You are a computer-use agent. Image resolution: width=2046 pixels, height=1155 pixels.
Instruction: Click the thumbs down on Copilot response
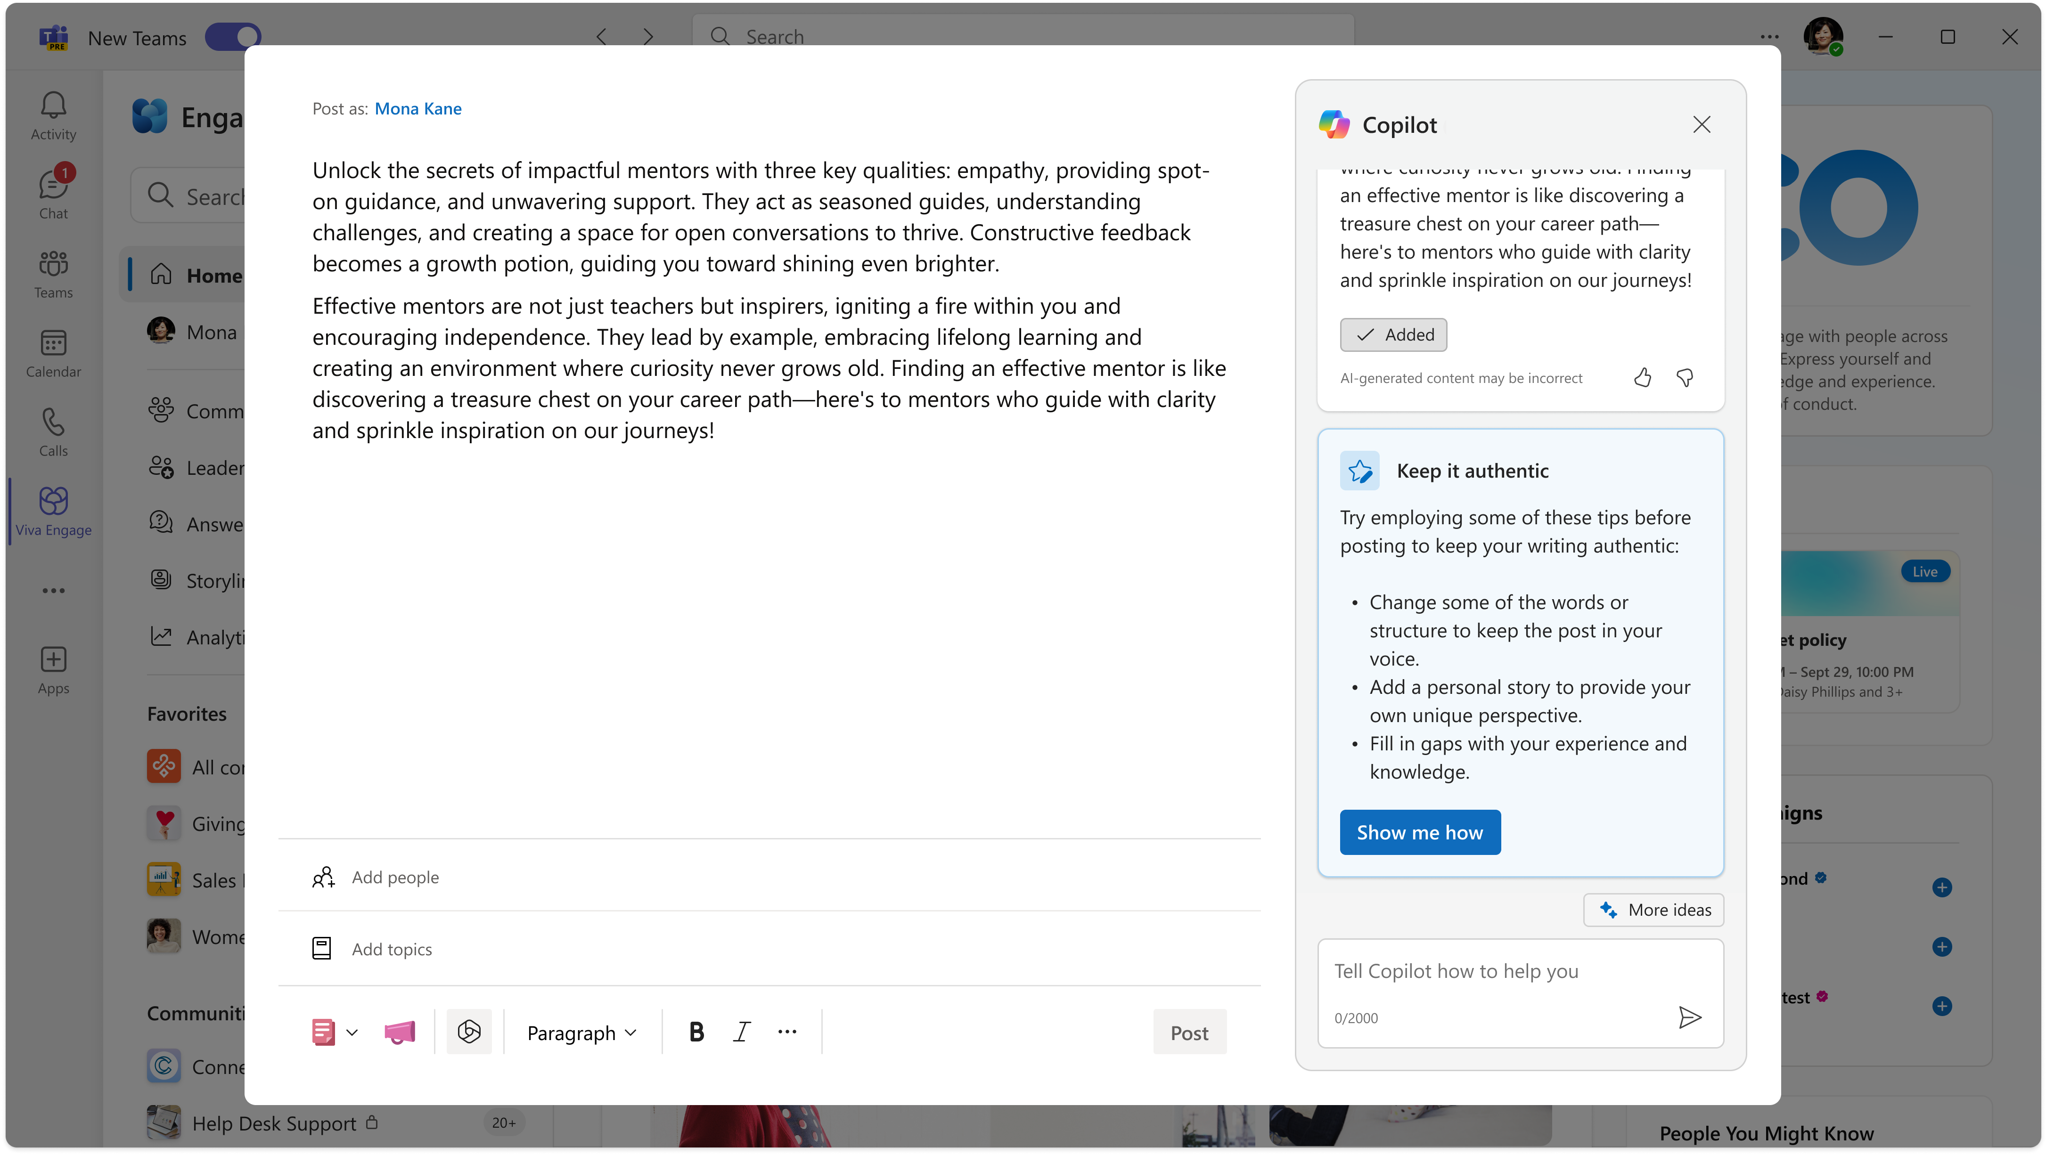point(1685,376)
